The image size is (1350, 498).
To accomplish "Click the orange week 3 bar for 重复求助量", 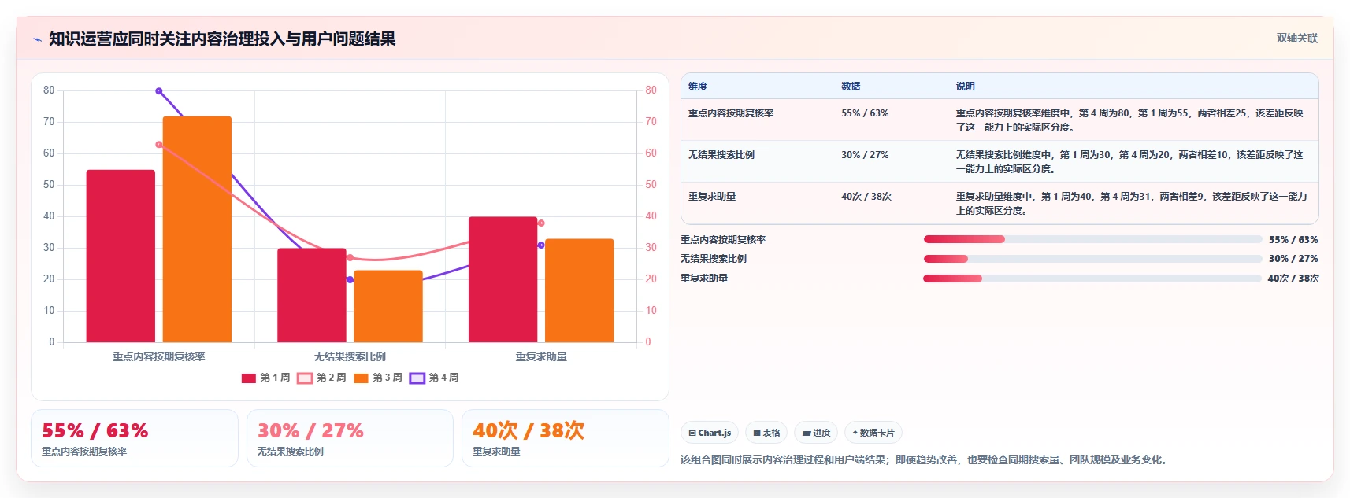I will (579, 290).
